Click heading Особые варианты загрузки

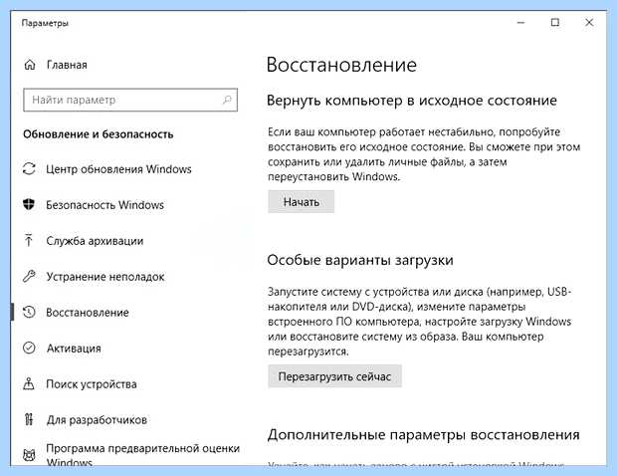360,260
